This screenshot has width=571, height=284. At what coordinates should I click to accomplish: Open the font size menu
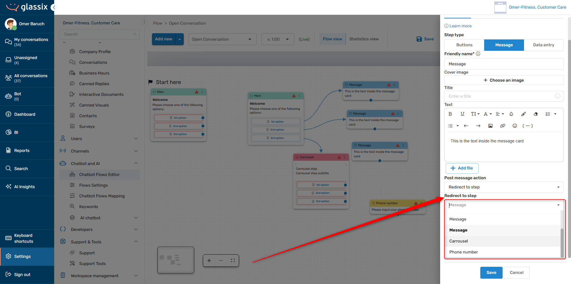coord(475,114)
